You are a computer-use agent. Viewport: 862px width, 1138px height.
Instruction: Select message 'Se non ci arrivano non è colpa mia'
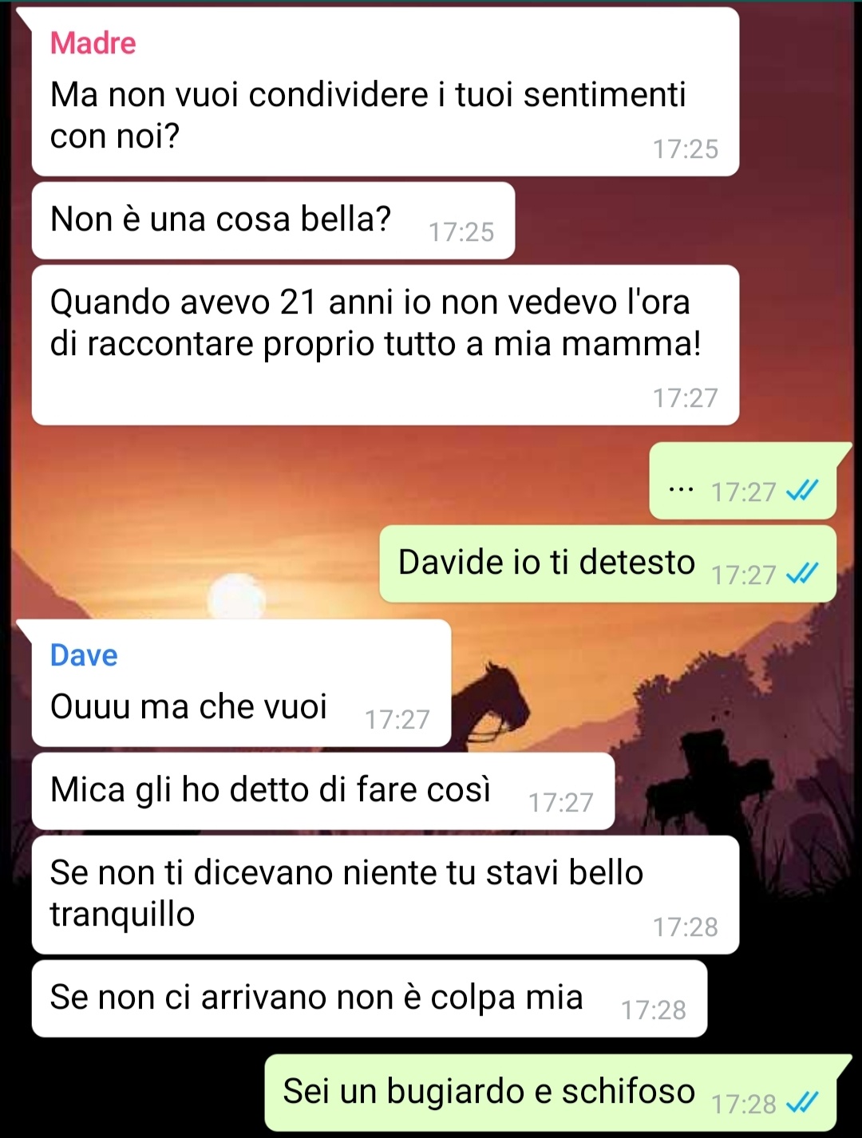pos(369,998)
